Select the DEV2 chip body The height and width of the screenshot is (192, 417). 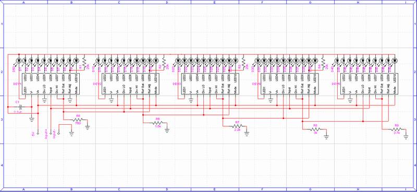(131, 84)
